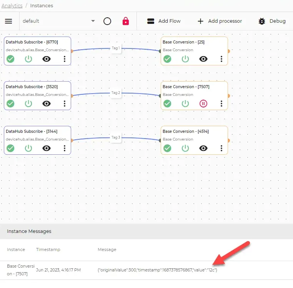The image size is (293, 288).
Task: Toggle eye view on DataHub Subscribe [3144]
Action: (47, 148)
